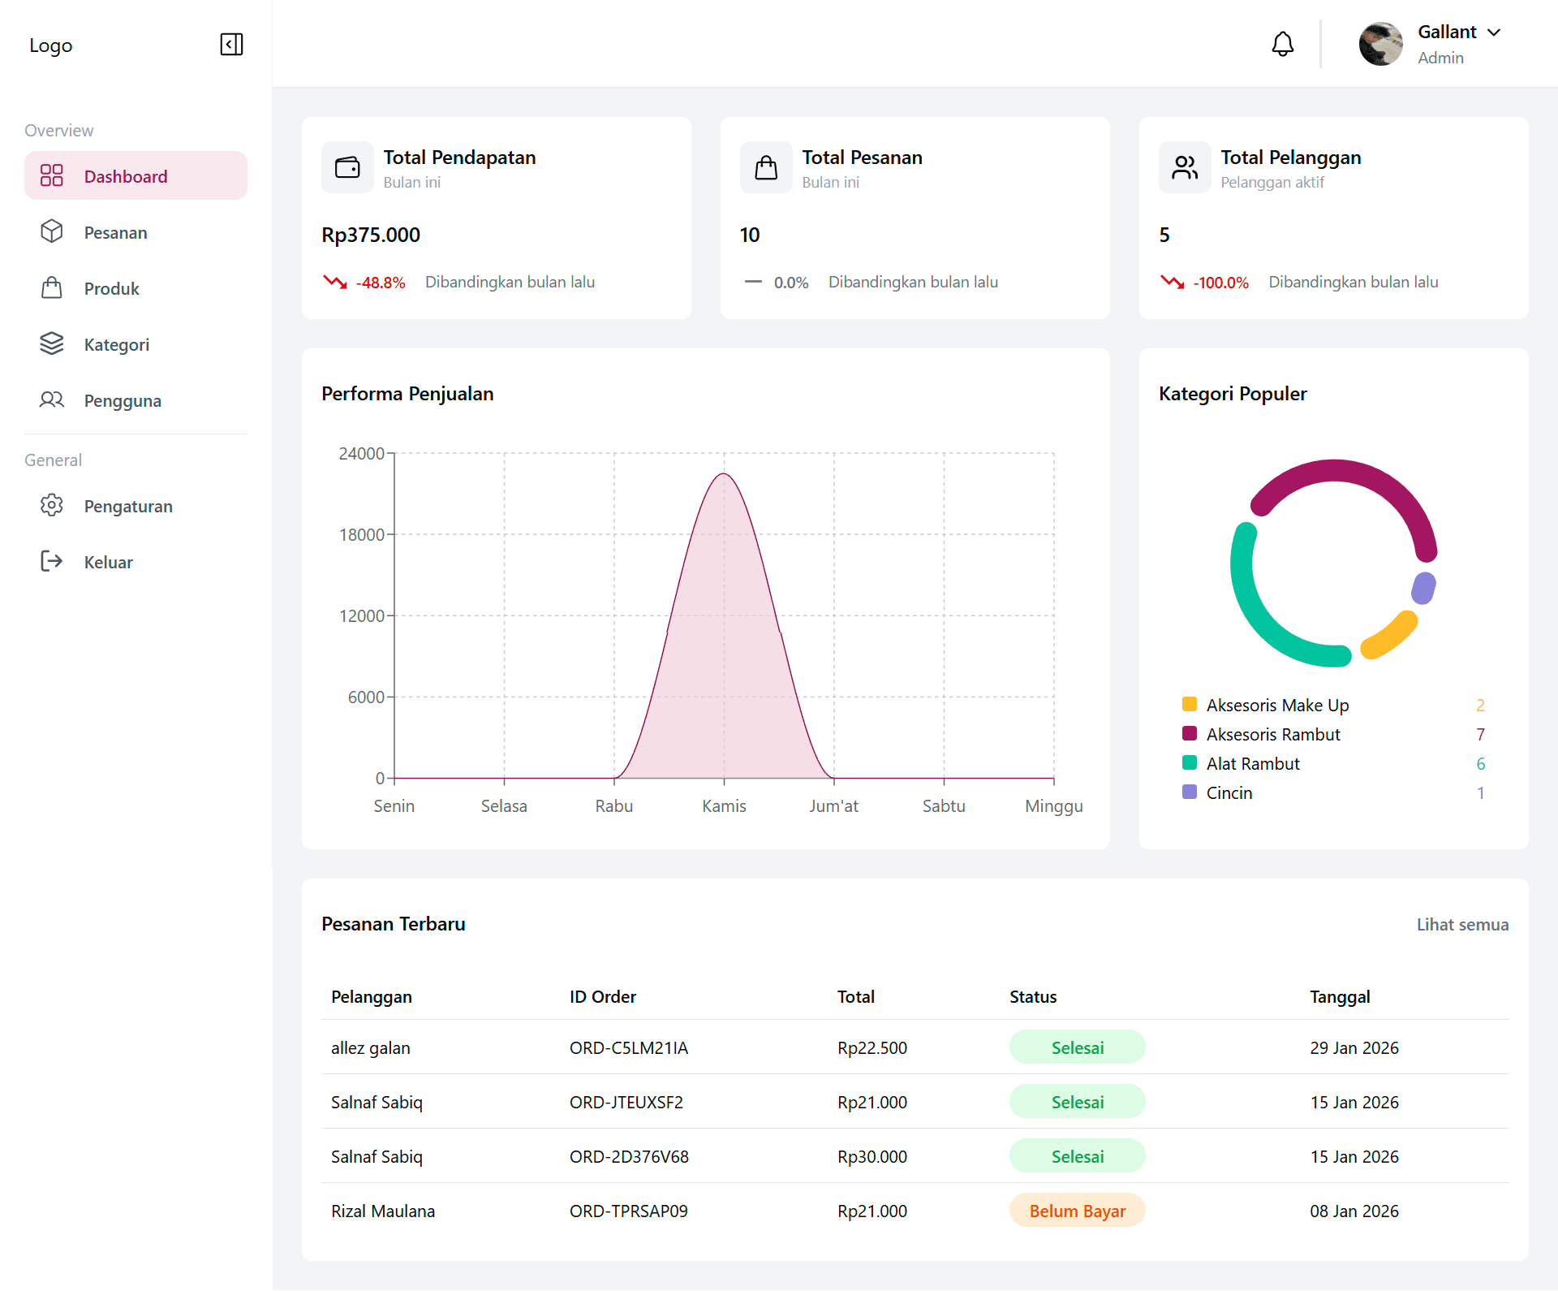
Task: Click the flat dash icon beside 0.0%
Action: (x=753, y=282)
